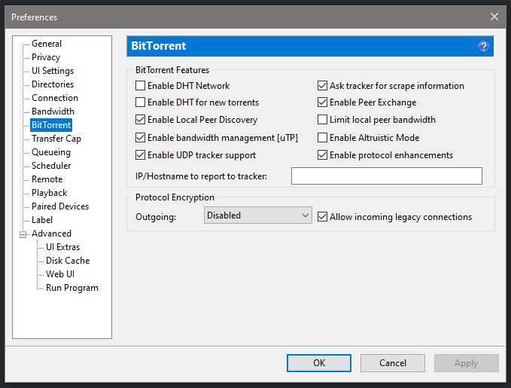The image size is (511, 388).
Task: Click the help question mark icon
Action: point(483,46)
